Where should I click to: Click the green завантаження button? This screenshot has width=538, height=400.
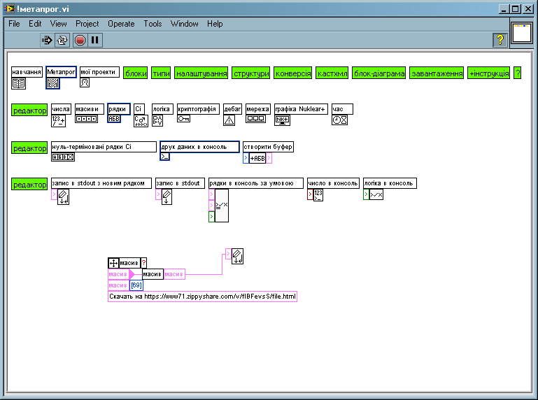click(x=437, y=73)
